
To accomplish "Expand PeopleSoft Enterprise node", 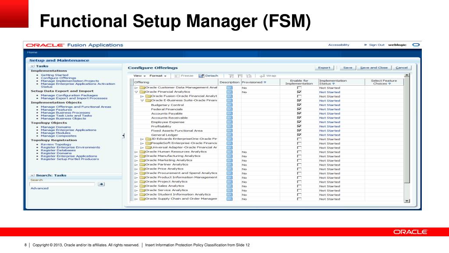I will click(x=142, y=143).
